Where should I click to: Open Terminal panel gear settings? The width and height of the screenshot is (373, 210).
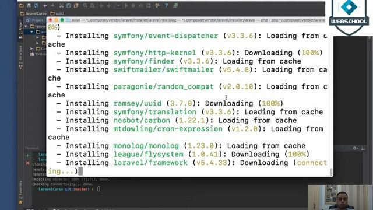pyautogui.click(x=355, y=148)
